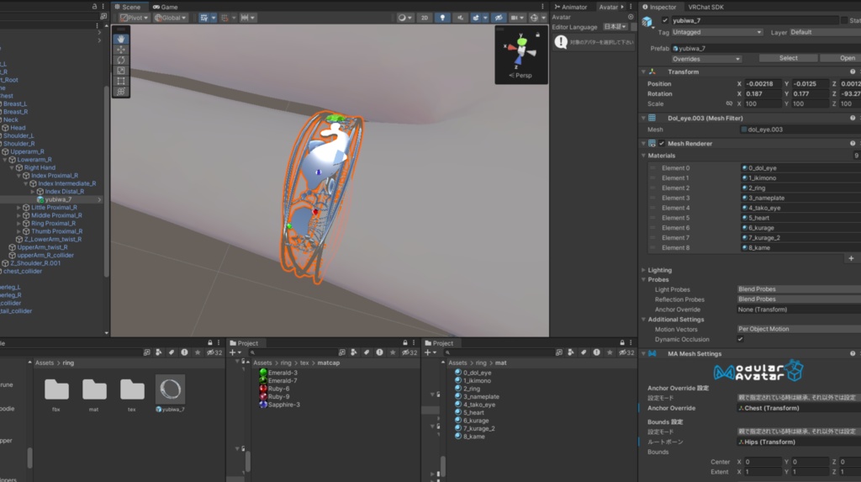Click the scale constrain proportions link icon
The width and height of the screenshot is (861, 482).
click(729, 103)
